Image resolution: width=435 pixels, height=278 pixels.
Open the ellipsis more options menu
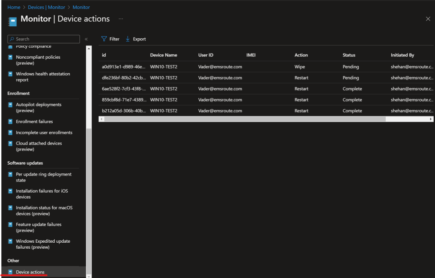[x=121, y=19]
